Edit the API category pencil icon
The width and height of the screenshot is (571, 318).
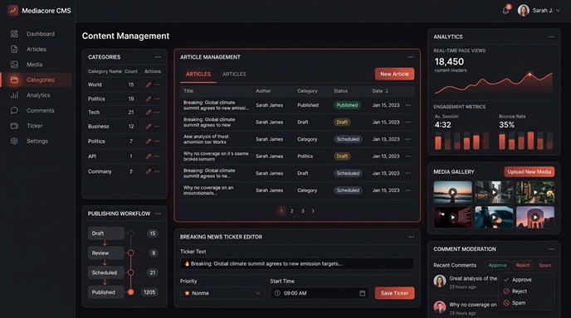tap(149, 157)
